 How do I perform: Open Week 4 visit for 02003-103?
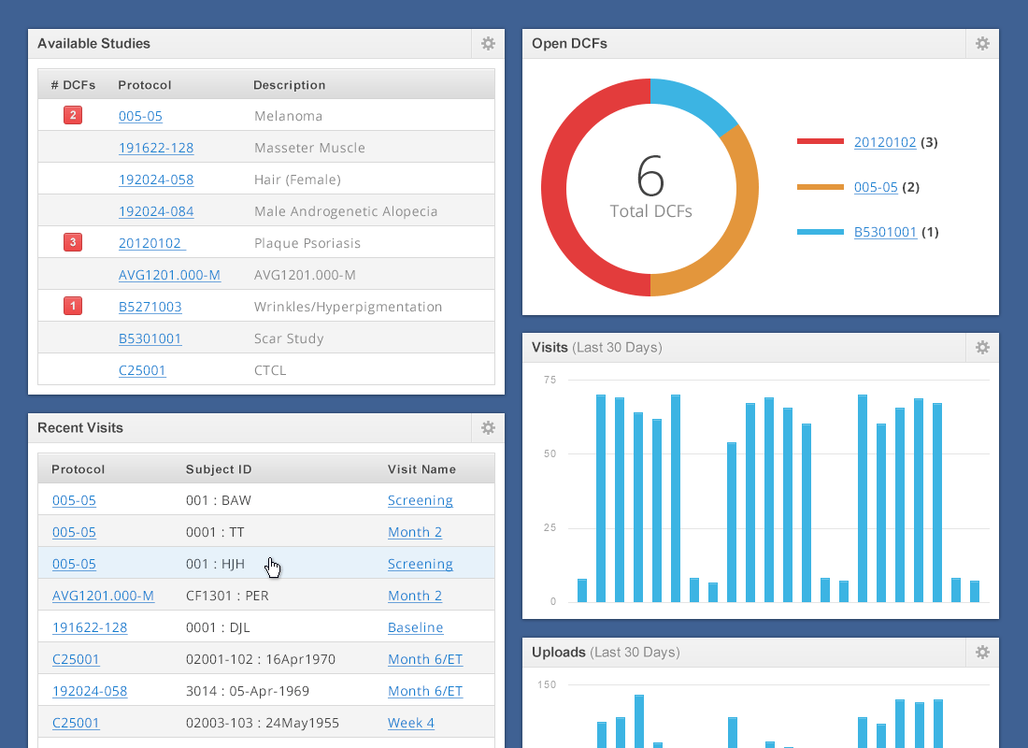pyautogui.click(x=411, y=723)
